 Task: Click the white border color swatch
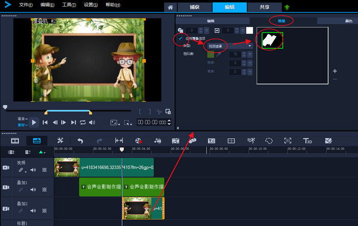[250, 30]
